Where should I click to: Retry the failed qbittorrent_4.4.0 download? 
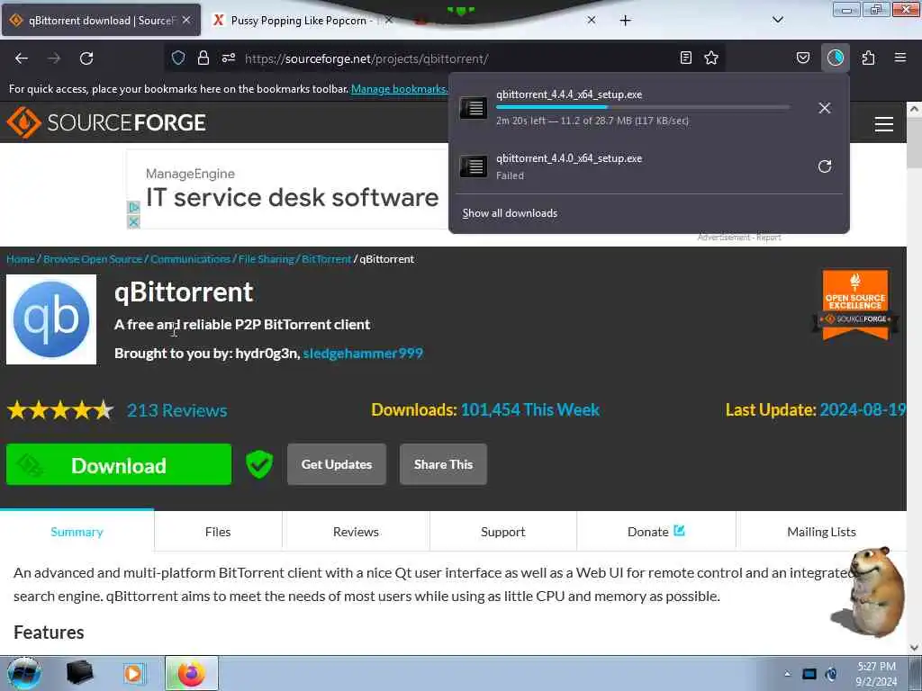tap(825, 166)
